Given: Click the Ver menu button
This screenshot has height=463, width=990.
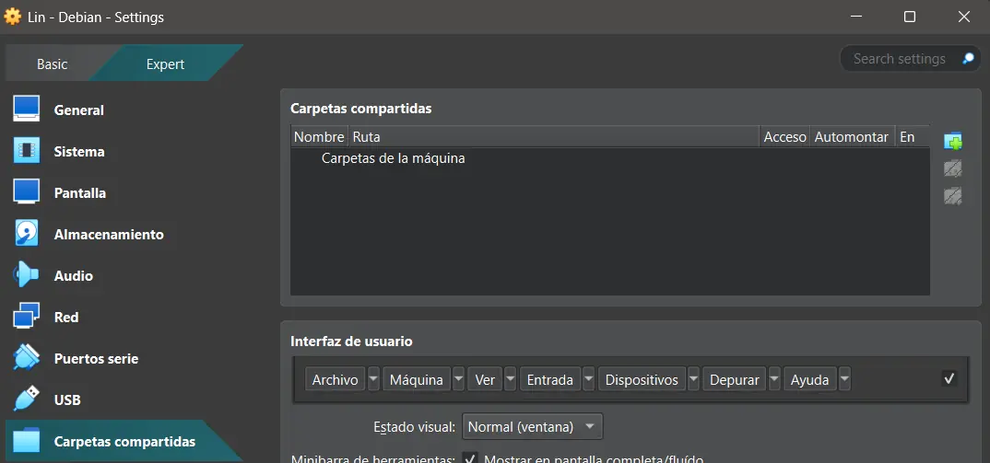Looking at the screenshot, I should [x=485, y=380].
